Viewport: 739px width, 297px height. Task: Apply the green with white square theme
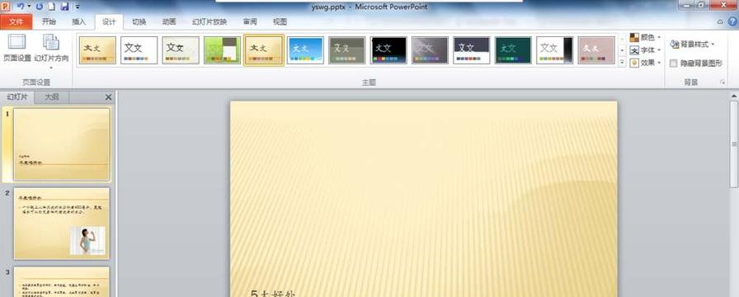click(222, 50)
